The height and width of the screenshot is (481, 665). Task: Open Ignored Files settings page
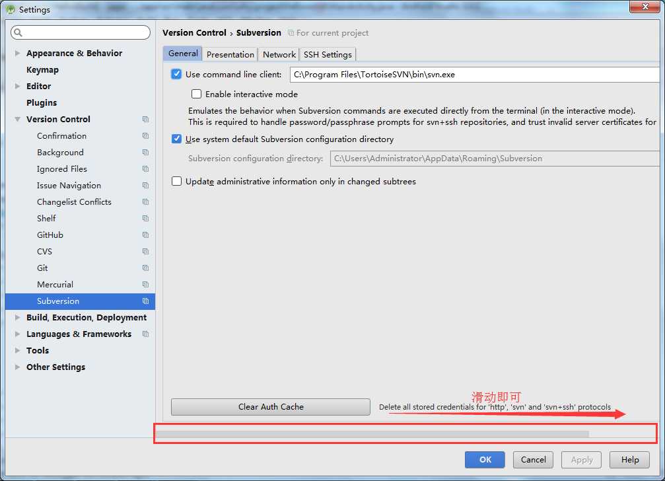tap(62, 169)
